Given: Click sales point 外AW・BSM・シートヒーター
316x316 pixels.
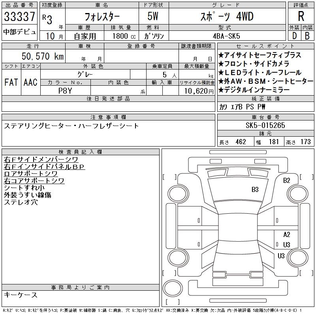Looking at the screenshot, I should click(x=266, y=81).
